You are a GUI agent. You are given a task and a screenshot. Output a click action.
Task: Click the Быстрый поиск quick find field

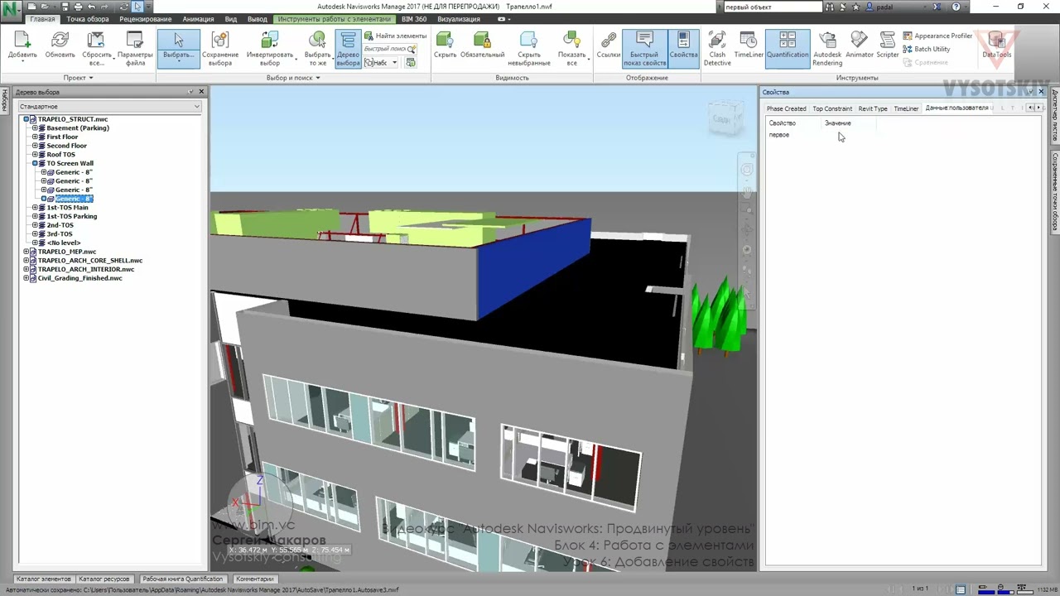390,49
